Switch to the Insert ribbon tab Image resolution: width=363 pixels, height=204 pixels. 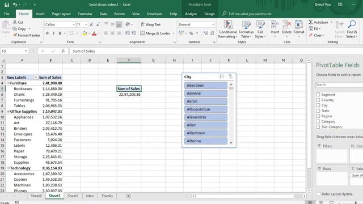pos(40,14)
